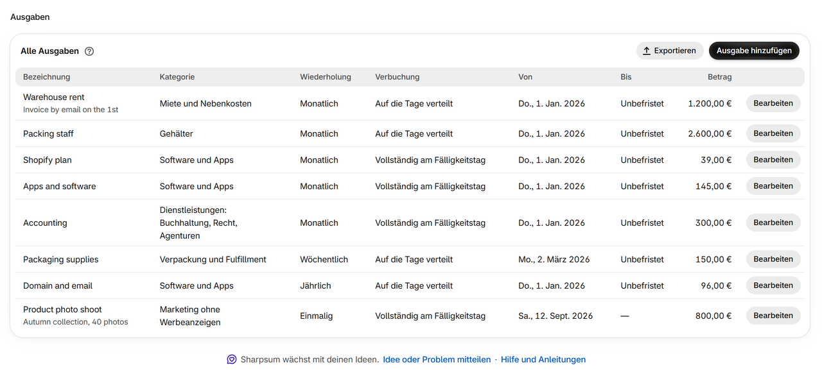Click the Betrag column header
The width and height of the screenshot is (822, 381).
click(x=720, y=77)
